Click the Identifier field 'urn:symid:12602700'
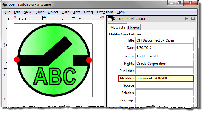The width and height of the screenshot is (204, 113). pos(164,78)
